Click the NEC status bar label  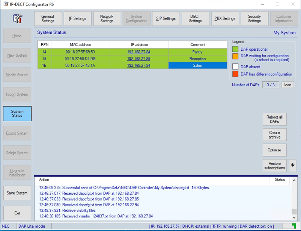click(6, 226)
